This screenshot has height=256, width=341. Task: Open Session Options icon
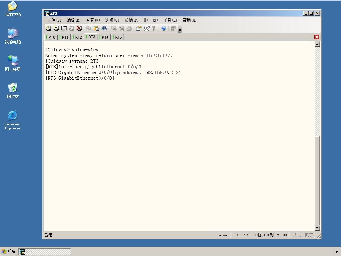pos(139,28)
